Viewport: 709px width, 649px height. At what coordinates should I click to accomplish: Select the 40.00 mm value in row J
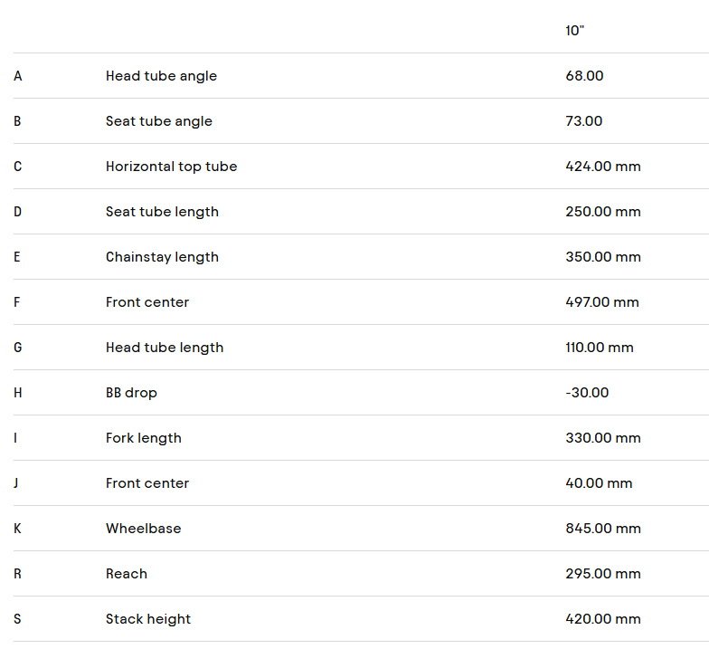click(599, 483)
